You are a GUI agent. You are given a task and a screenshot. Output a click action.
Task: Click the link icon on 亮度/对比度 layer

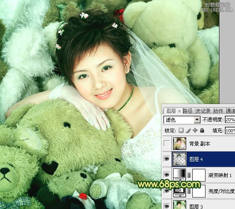pyautogui.click(x=189, y=191)
